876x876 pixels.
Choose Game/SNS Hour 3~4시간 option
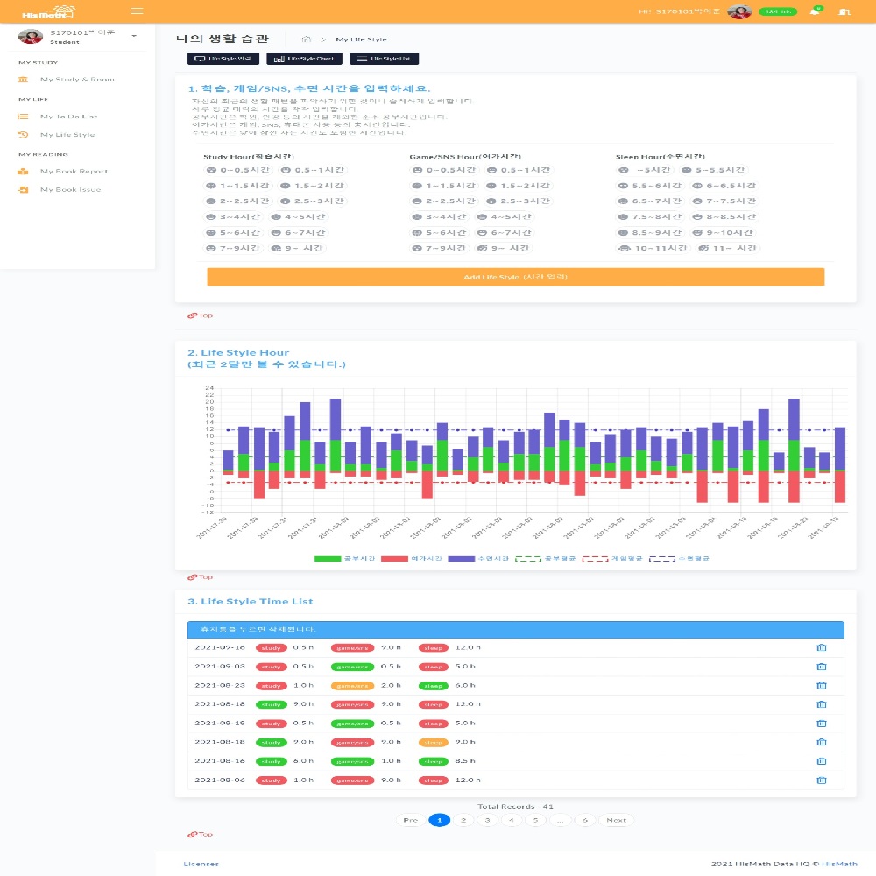444,216
